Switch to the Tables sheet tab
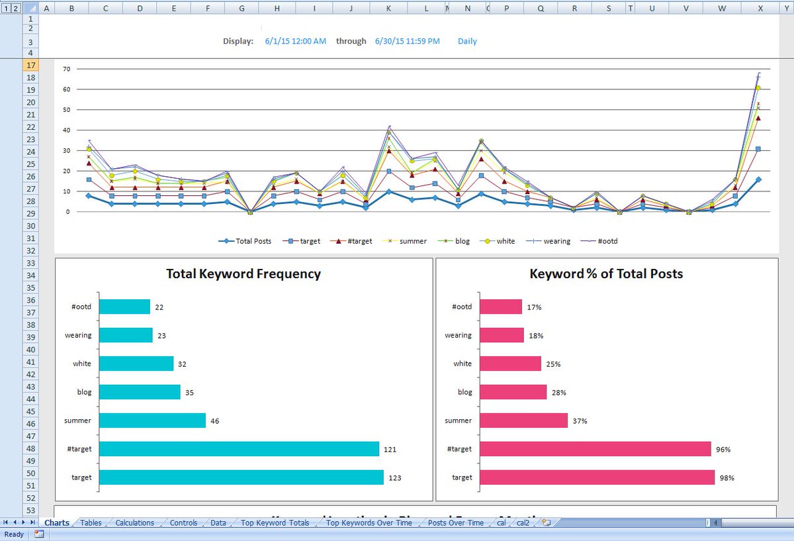This screenshot has height=541, width=794. (x=91, y=522)
